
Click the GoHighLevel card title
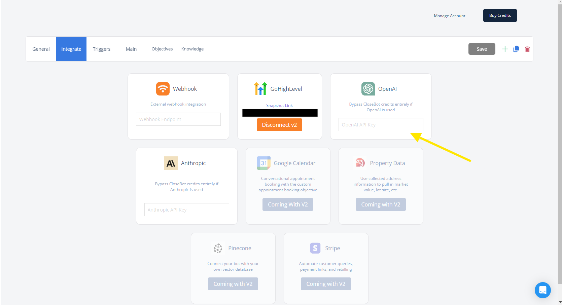(x=286, y=89)
